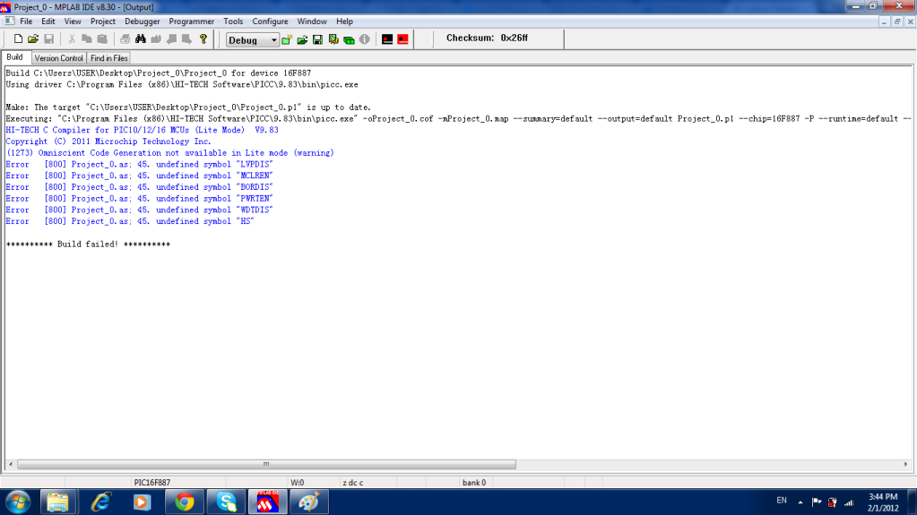This screenshot has height=515, width=917.
Task: Open Google Chrome from the taskbar
Action: 185,502
